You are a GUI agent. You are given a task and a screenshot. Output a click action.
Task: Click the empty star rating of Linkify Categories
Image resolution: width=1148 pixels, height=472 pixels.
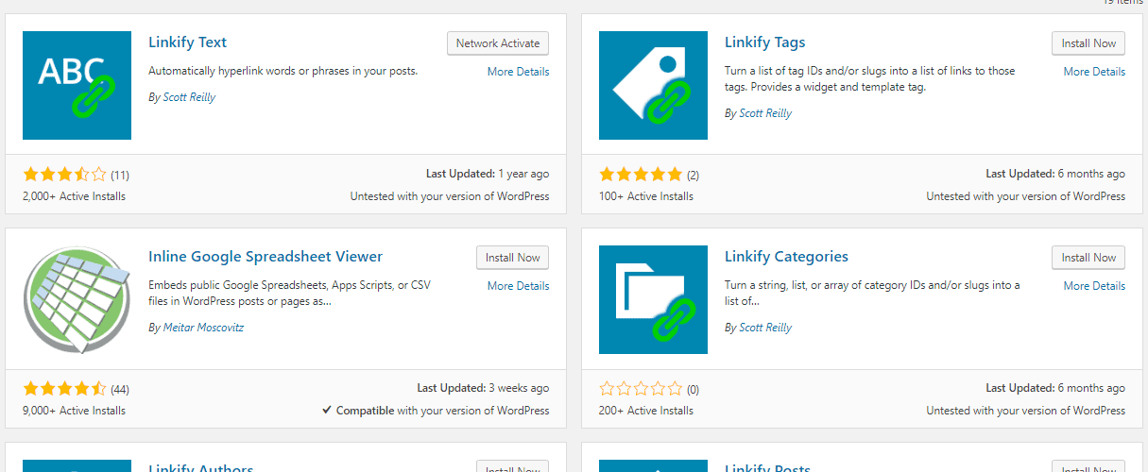coord(641,389)
